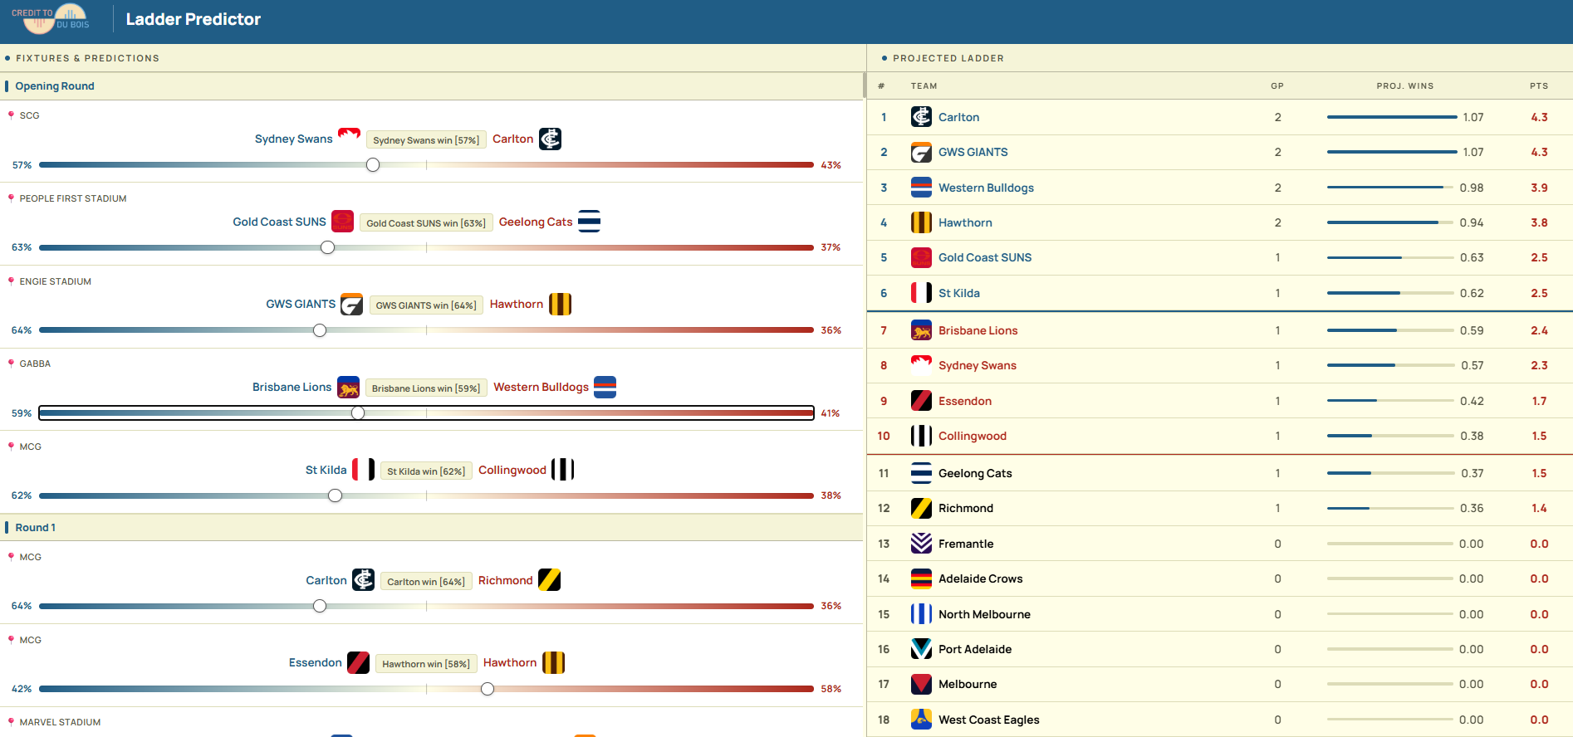Click Geelong Cats name in ladder
This screenshot has height=737, width=1573.
pos(975,473)
